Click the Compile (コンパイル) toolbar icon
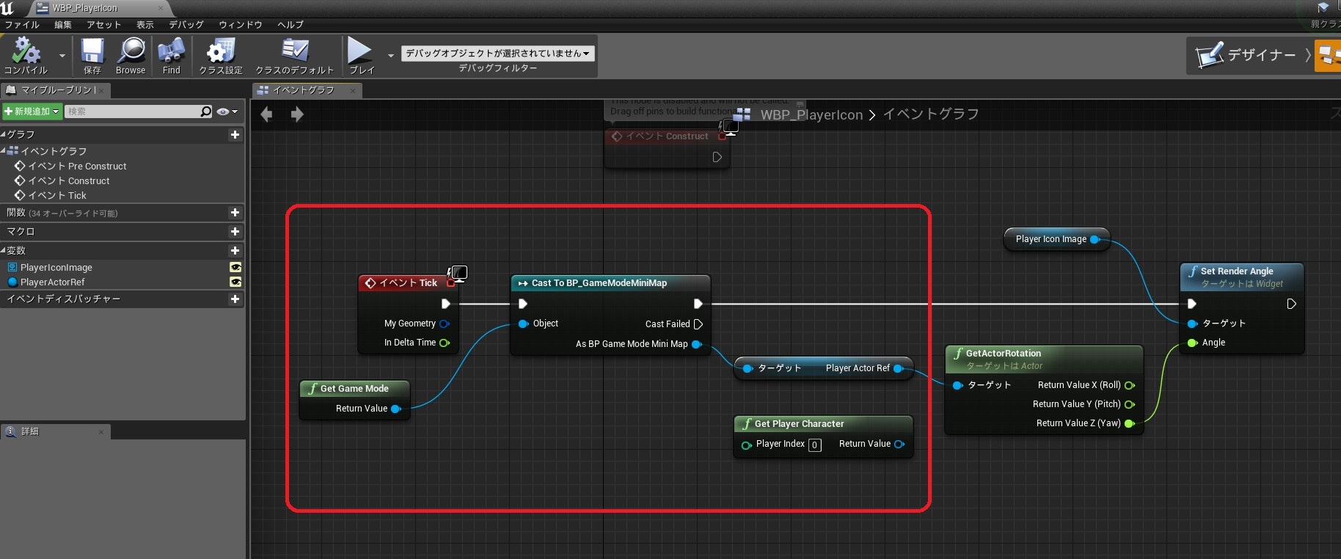Screen dimensions: 1341x559 (x=26, y=56)
